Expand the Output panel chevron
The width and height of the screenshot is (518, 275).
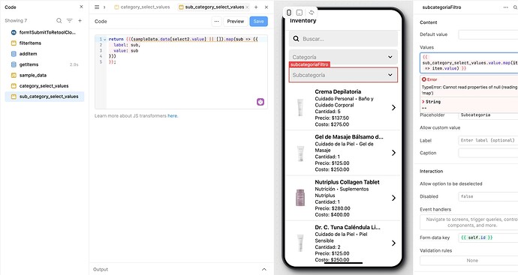[264, 270]
